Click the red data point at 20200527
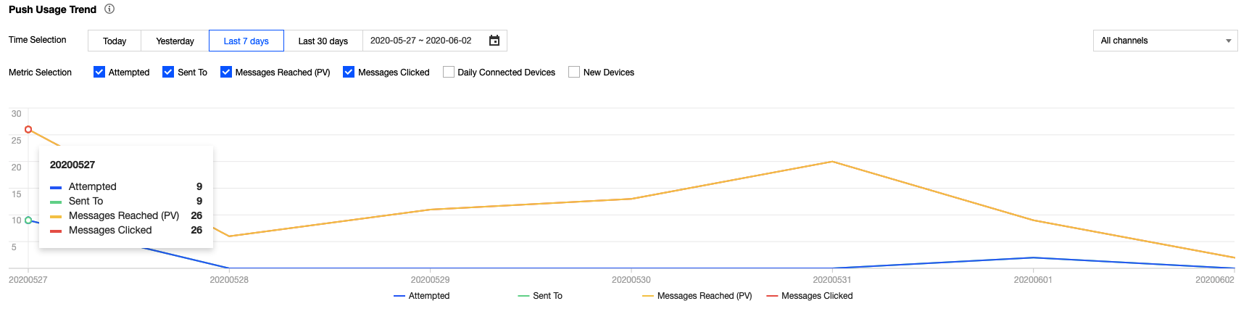 [28, 130]
